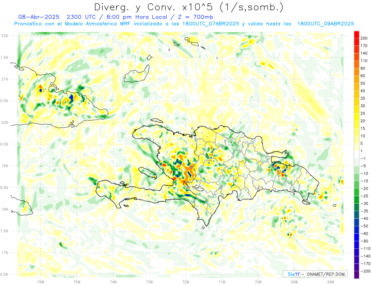Click the 18N latitude label

click(x=4, y=209)
